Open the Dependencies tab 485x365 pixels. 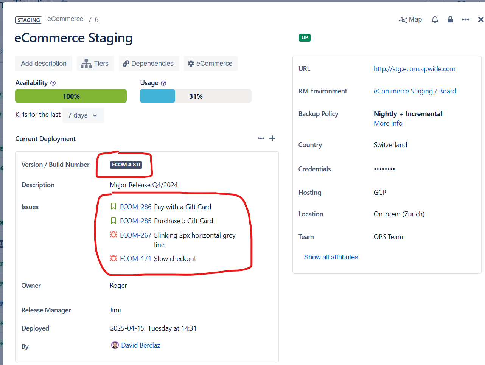[x=149, y=64]
